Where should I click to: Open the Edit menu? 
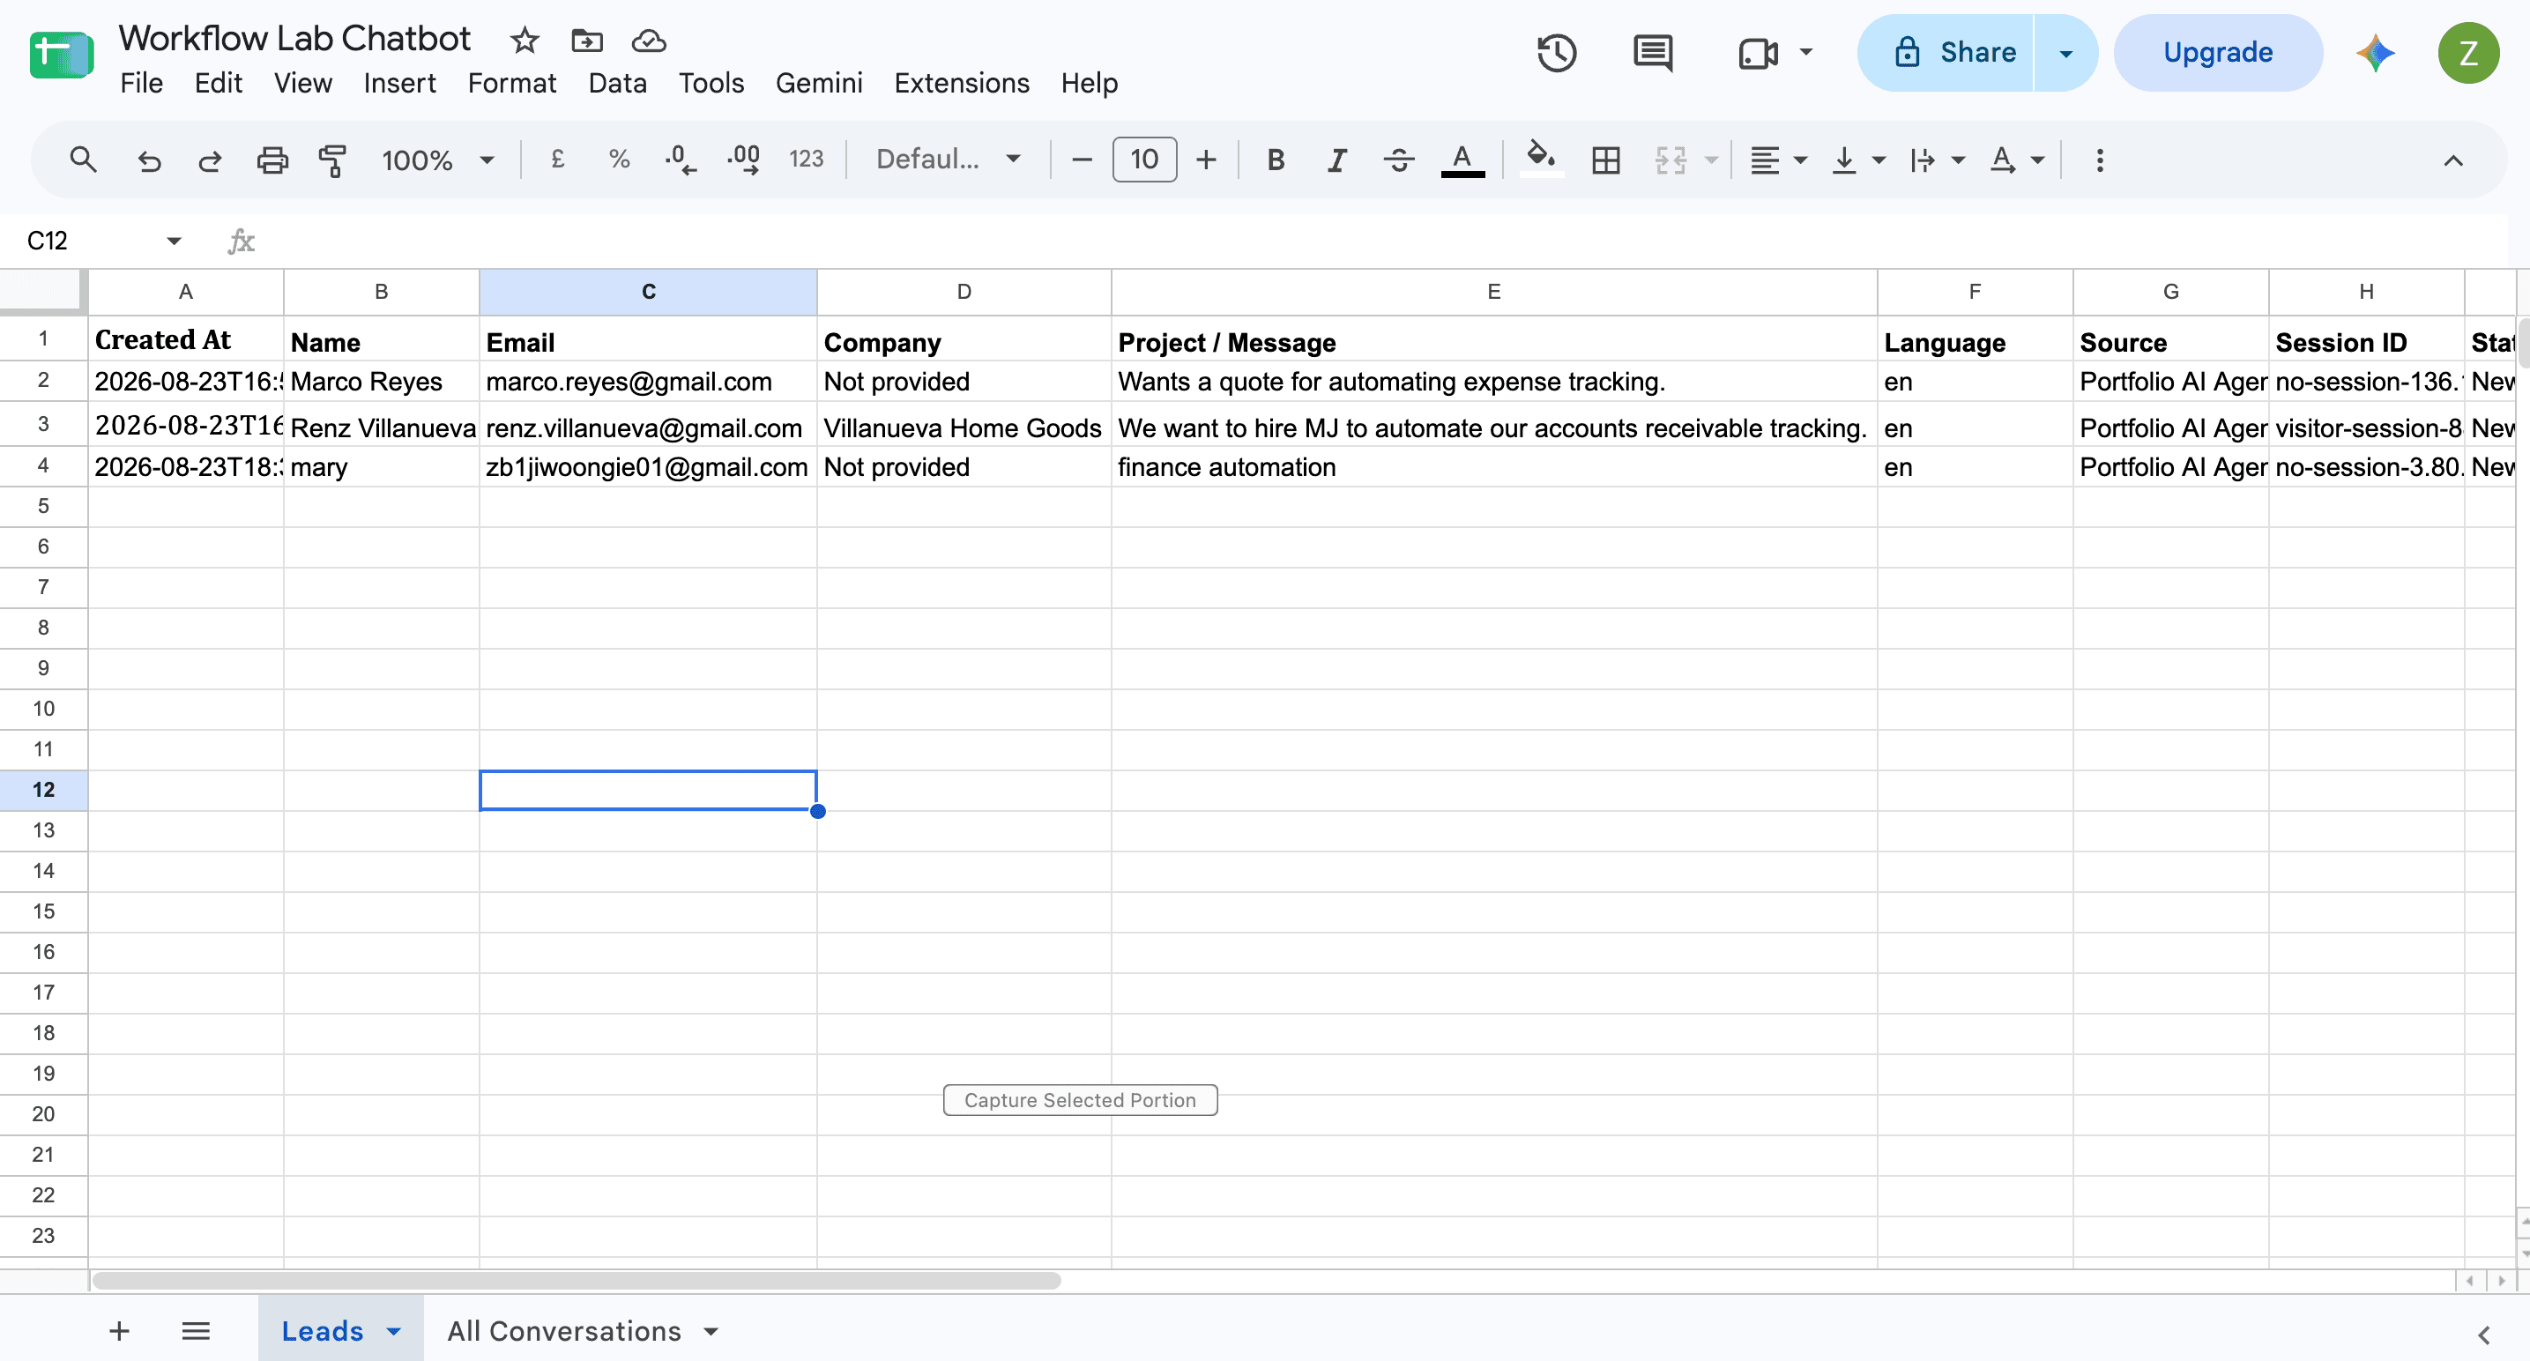[218, 84]
